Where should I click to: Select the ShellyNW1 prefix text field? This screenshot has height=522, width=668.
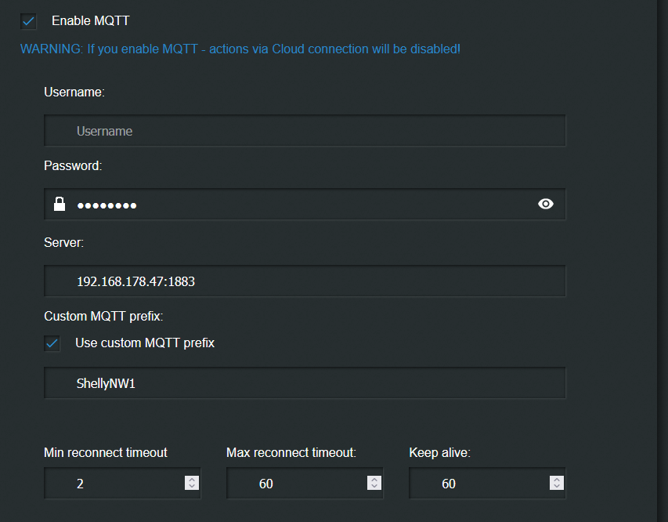point(305,384)
